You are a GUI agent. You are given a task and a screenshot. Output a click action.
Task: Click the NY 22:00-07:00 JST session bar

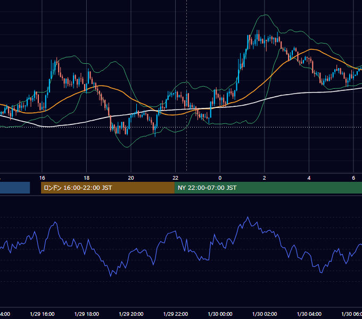(x=268, y=188)
